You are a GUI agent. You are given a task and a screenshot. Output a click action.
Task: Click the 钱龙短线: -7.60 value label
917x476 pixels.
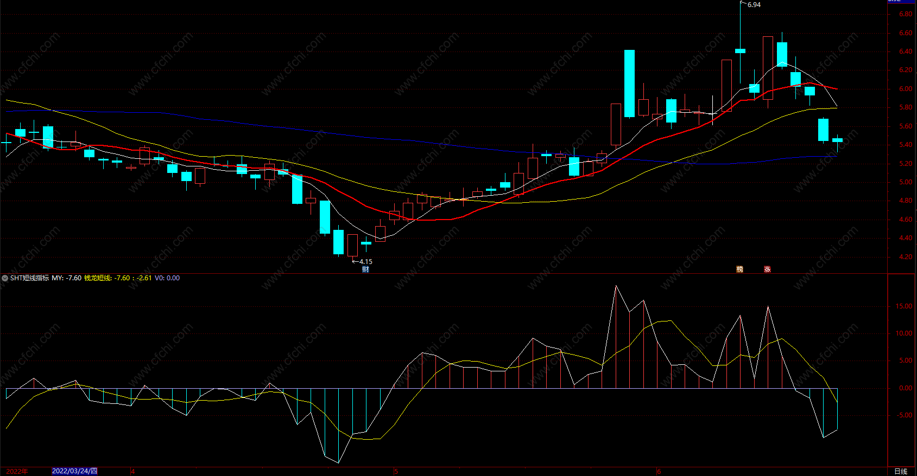pos(107,278)
